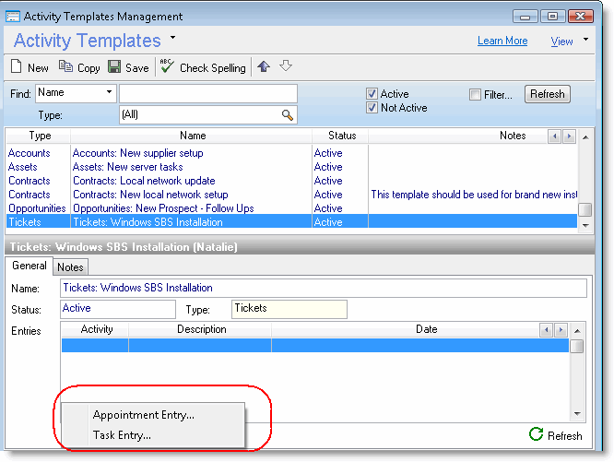Click the template Name input field

[x=324, y=288]
